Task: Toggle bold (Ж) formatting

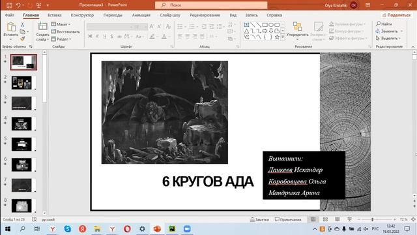Action: pos(90,37)
